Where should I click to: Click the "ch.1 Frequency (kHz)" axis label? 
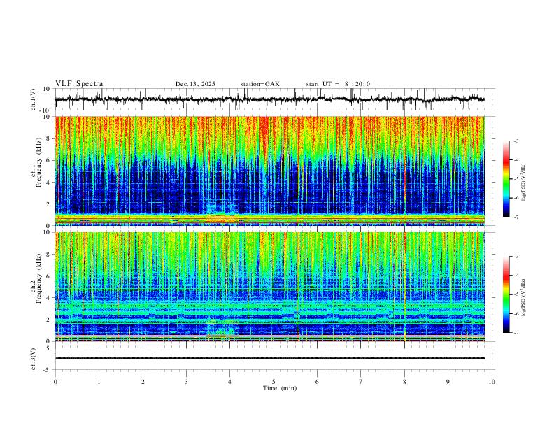coord(36,162)
